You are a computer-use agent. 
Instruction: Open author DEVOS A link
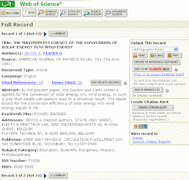(32, 53)
